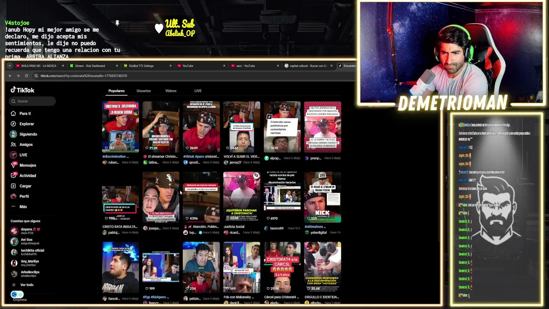Open Atención. Polém... video with 4396 likes
The image size is (549, 309).
coord(201,197)
